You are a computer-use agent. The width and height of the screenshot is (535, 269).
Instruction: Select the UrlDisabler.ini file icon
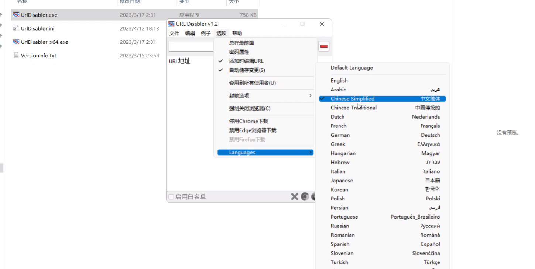click(16, 28)
